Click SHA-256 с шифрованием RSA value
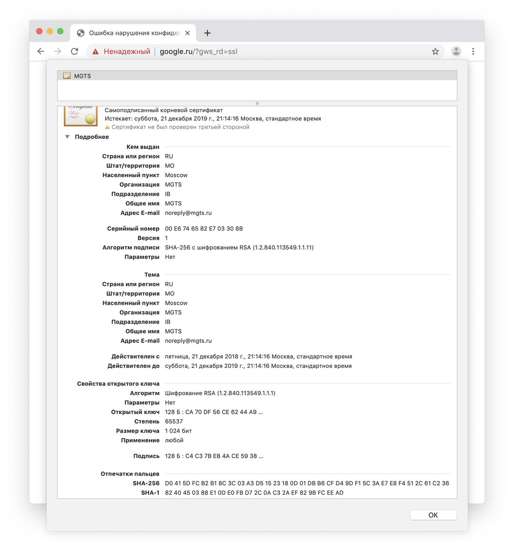The width and height of the screenshot is (514, 545). pyautogui.click(x=239, y=248)
